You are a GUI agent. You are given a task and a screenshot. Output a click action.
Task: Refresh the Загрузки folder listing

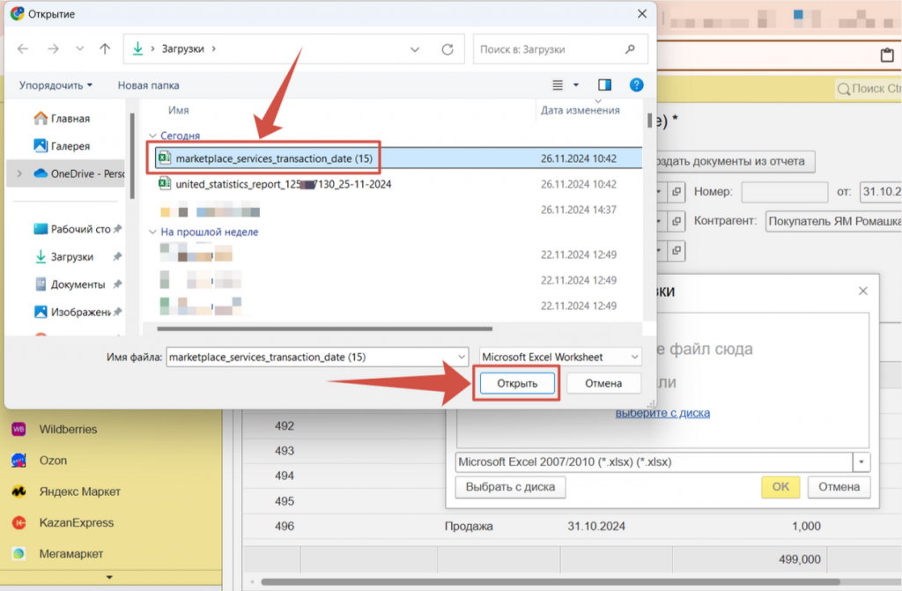(447, 49)
